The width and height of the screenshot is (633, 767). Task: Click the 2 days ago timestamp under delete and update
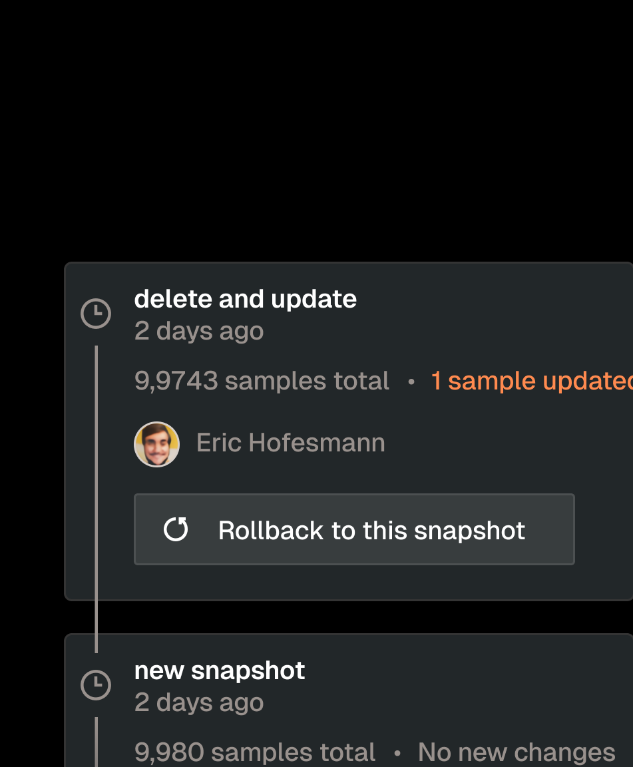198,330
